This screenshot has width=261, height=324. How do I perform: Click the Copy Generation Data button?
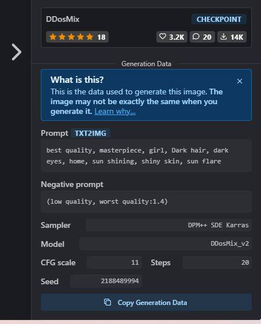point(146,302)
